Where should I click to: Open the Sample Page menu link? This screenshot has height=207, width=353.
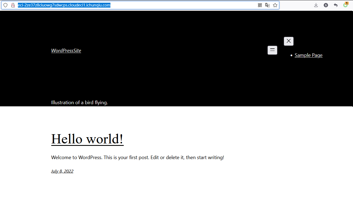[309, 55]
